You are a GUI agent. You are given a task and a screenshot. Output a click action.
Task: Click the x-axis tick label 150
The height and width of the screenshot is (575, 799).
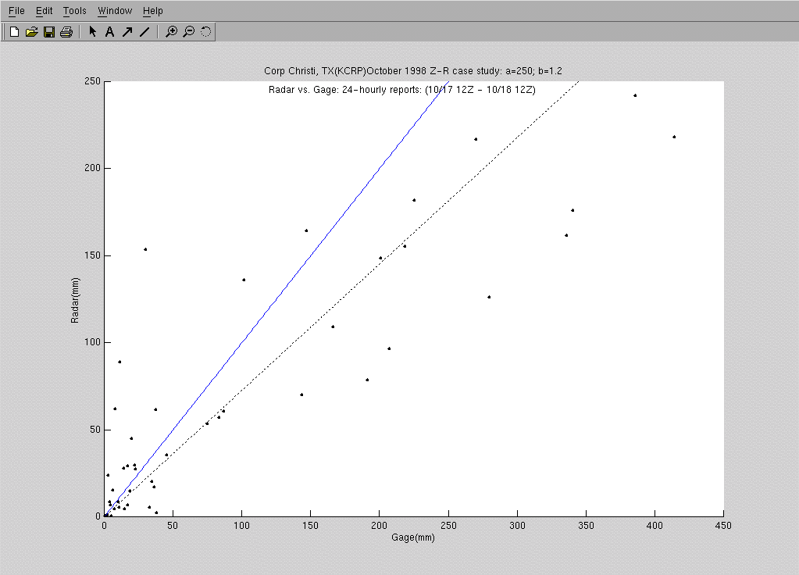pyautogui.click(x=310, y=526)
